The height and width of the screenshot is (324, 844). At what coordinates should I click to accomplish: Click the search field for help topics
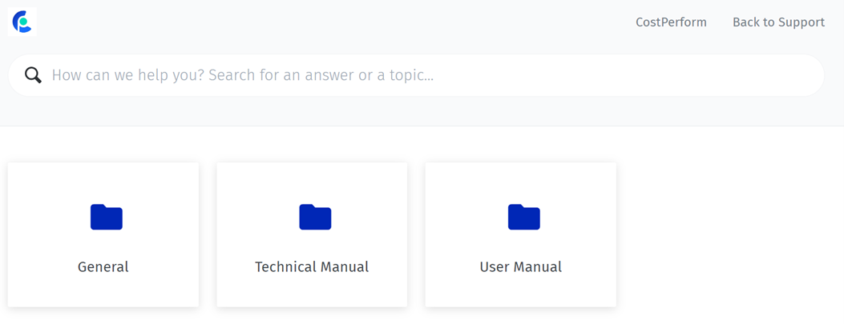click(x=416, y=75)
